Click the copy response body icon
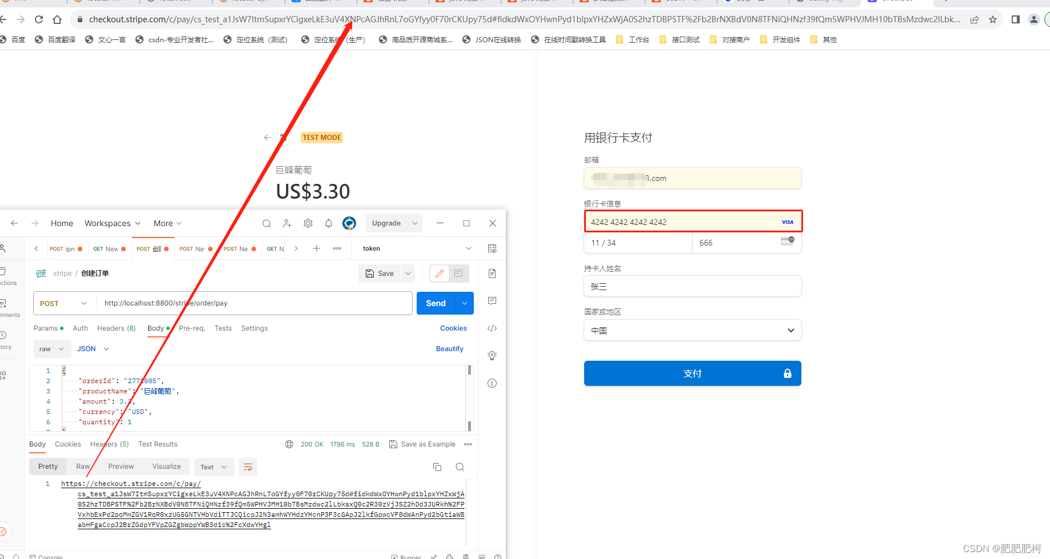 tap(437, 466)
